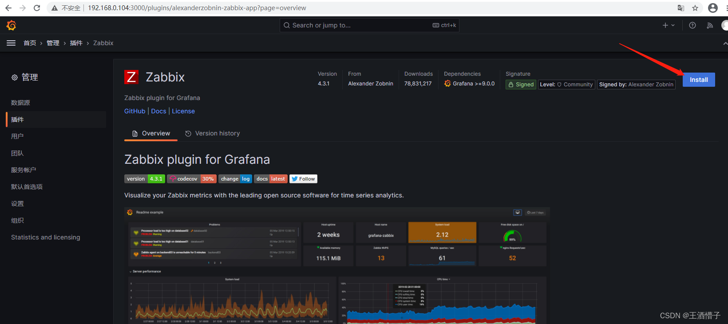Reload the page with refresh icon

37,8
